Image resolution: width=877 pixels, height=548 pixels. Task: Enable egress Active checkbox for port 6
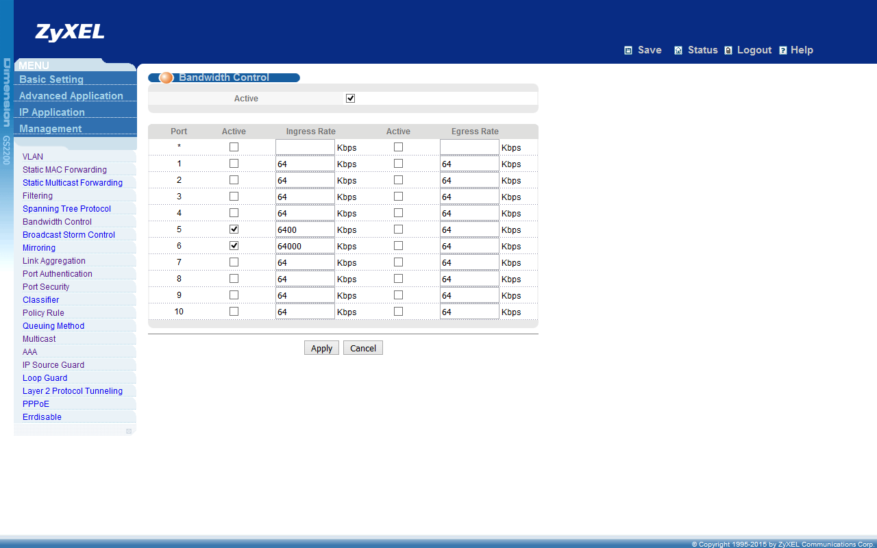pyautogui.click(x=398, y=246)
